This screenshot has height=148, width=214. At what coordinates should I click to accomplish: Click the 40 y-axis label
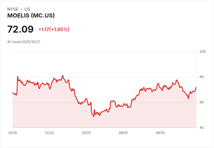point(202,128)
